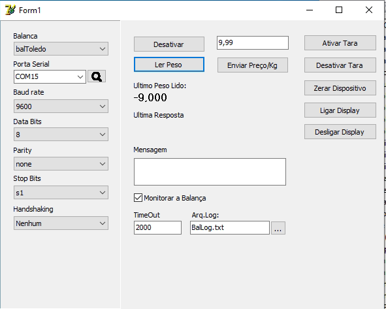Click the Ler Peso button
The image size is (386, 309).
[x=169, y=65]
